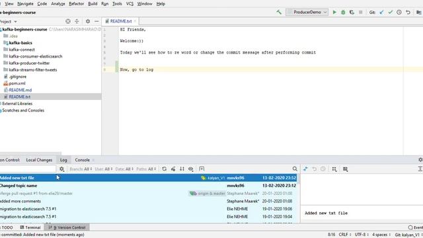Viewport: 423px width, 238px height.
Task: Run ProducerDemo with the green play icon
Action: [334, 12]
